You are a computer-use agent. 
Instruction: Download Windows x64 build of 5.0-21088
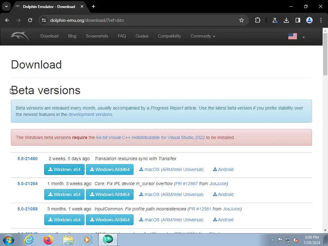pyautogui.click(x=64, y=220)
